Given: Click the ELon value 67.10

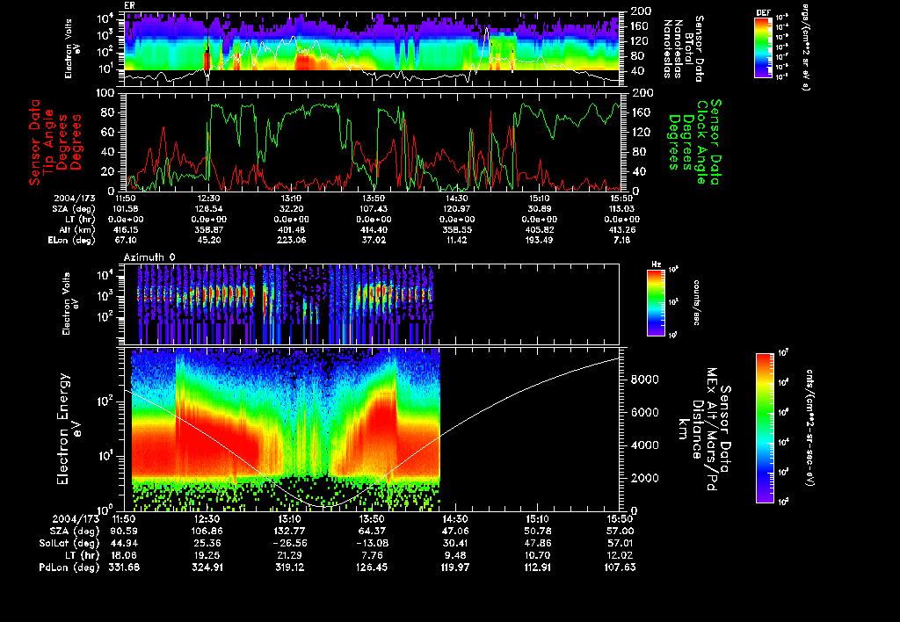Looking at the screenshot, I should (x=127, y=240).
